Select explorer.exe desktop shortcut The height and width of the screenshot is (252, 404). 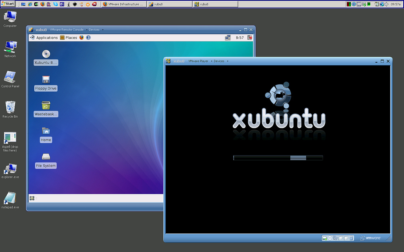[x=10, y=170]
